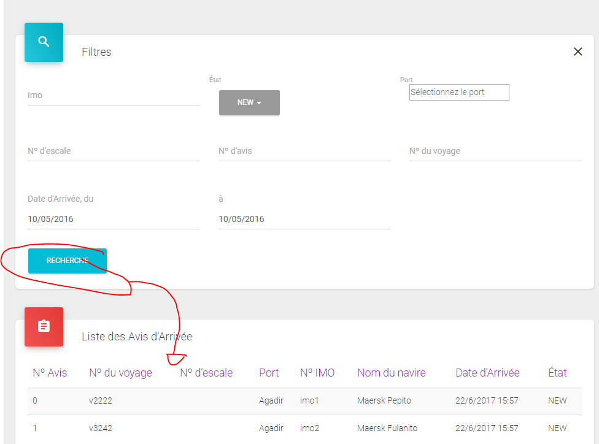Click IMO cell imo1
599x444 pixels.
tap(309, 401)
